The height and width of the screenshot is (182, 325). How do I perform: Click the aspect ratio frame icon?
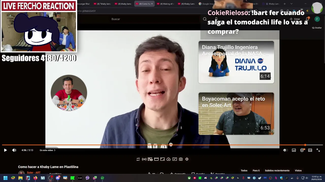click(162, 159)
